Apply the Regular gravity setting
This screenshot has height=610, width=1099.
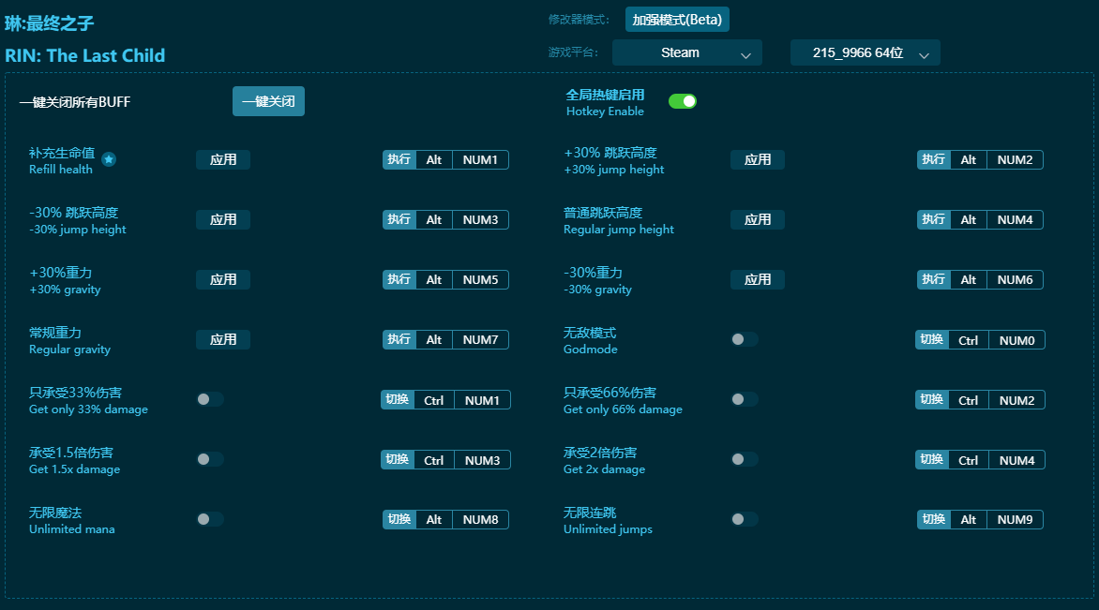click(223, 339)
